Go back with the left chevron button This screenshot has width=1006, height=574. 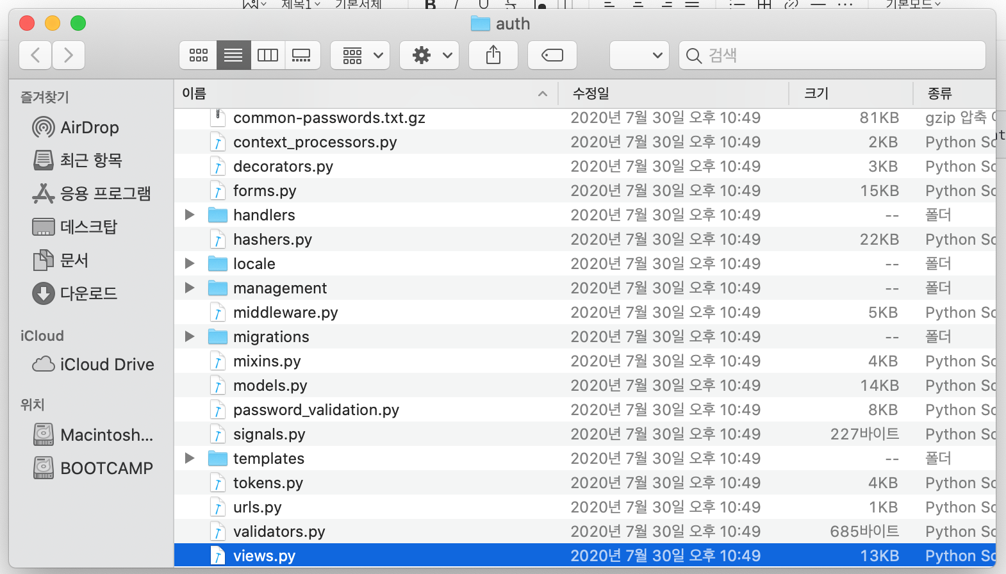(x=36, y=55)
